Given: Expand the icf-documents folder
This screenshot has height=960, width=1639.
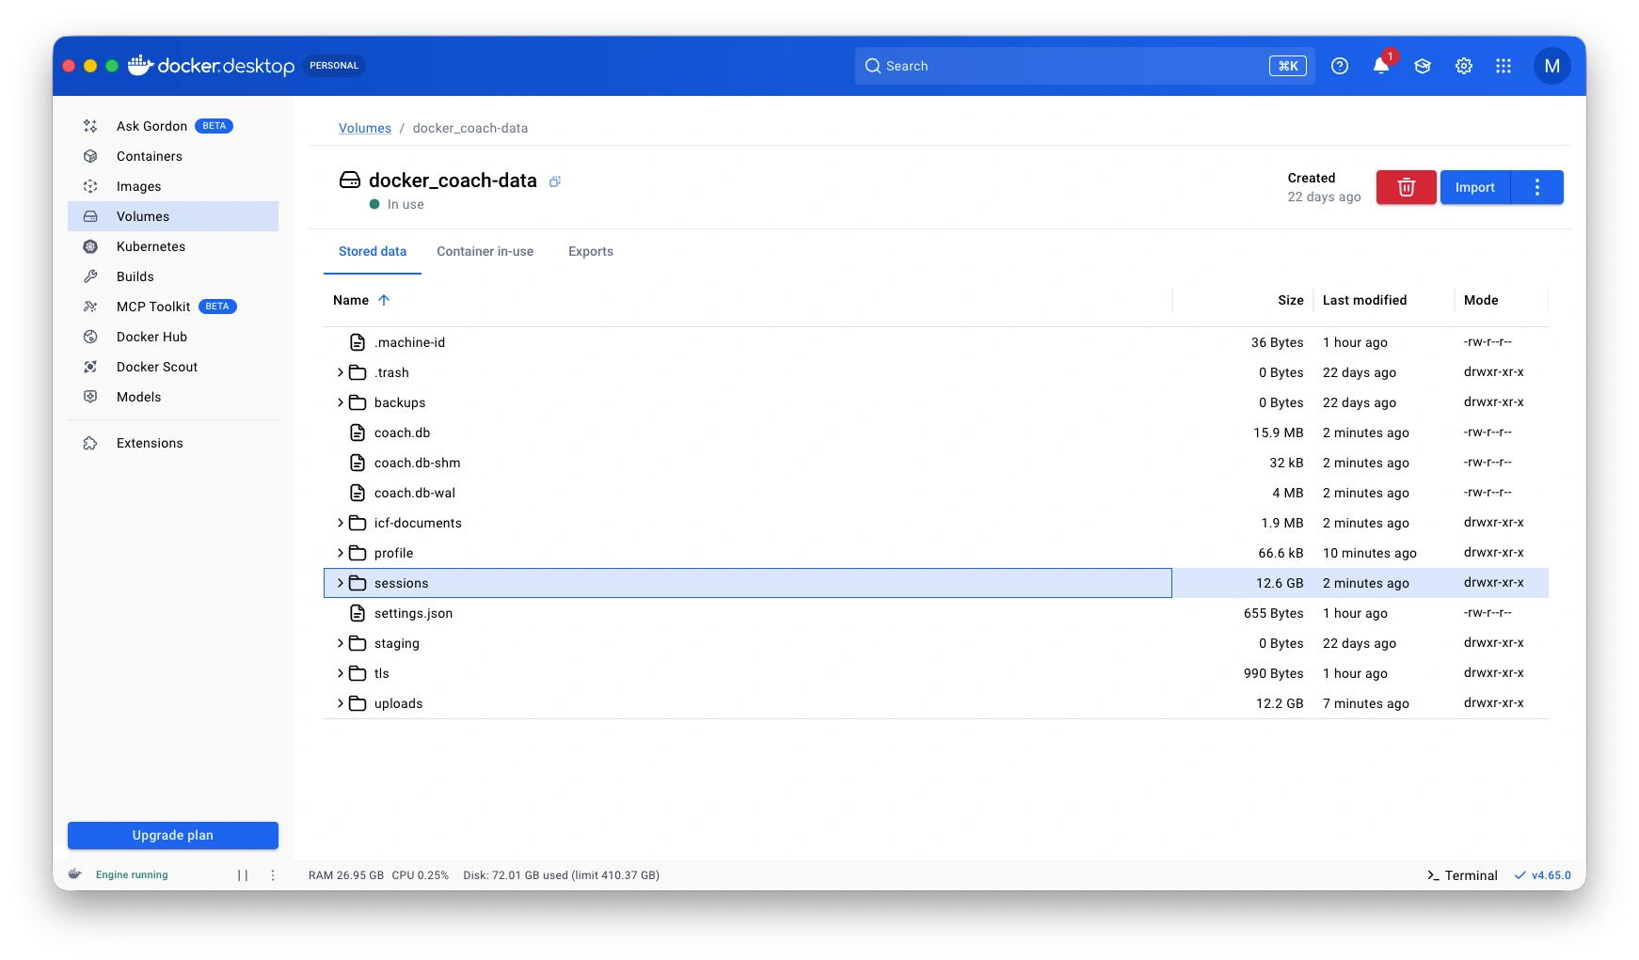Looking at the screenshot, I should coord(340,523).
